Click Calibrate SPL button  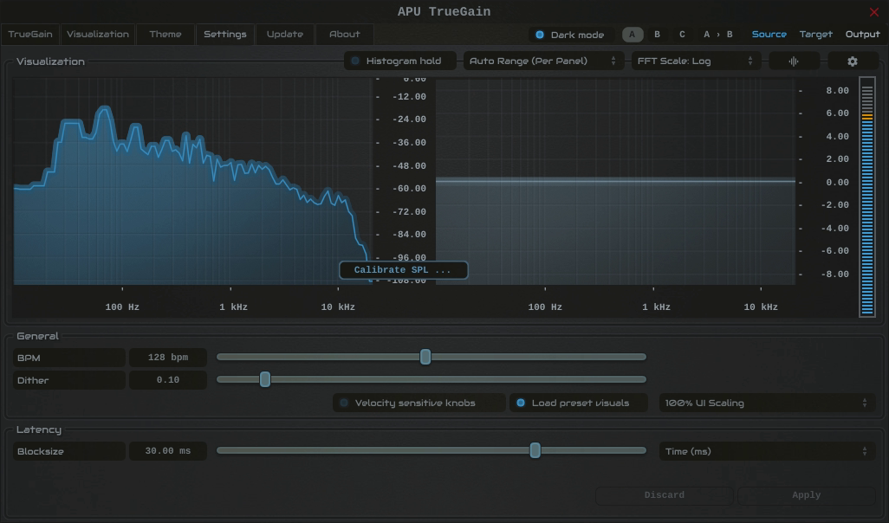coord(403,270)
